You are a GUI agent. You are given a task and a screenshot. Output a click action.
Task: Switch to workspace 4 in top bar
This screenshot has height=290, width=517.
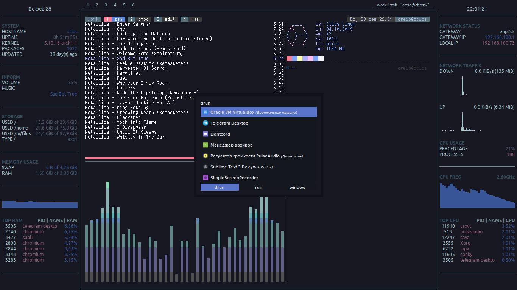[115, 5]
